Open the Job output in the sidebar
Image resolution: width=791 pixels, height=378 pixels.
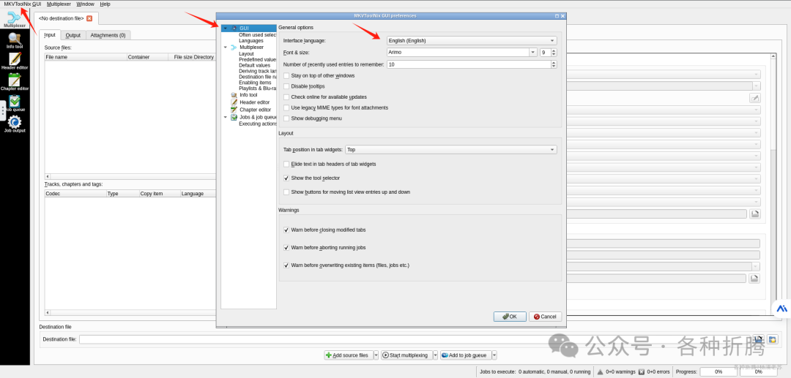15,124
